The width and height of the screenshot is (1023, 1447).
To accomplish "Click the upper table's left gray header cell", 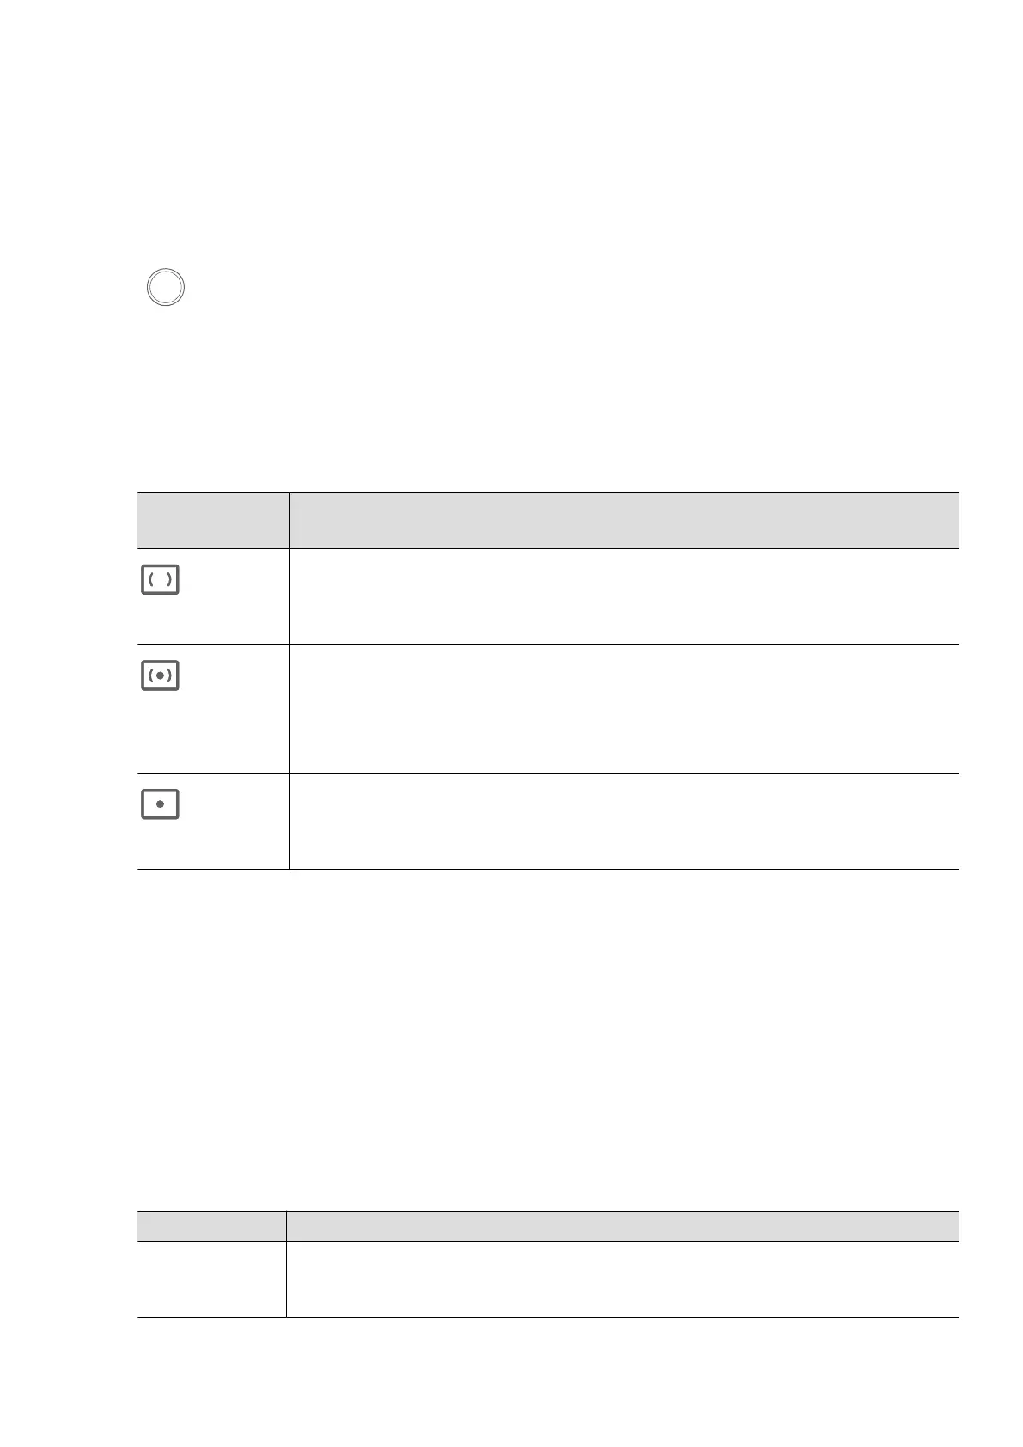I will (x=213, y=521).
